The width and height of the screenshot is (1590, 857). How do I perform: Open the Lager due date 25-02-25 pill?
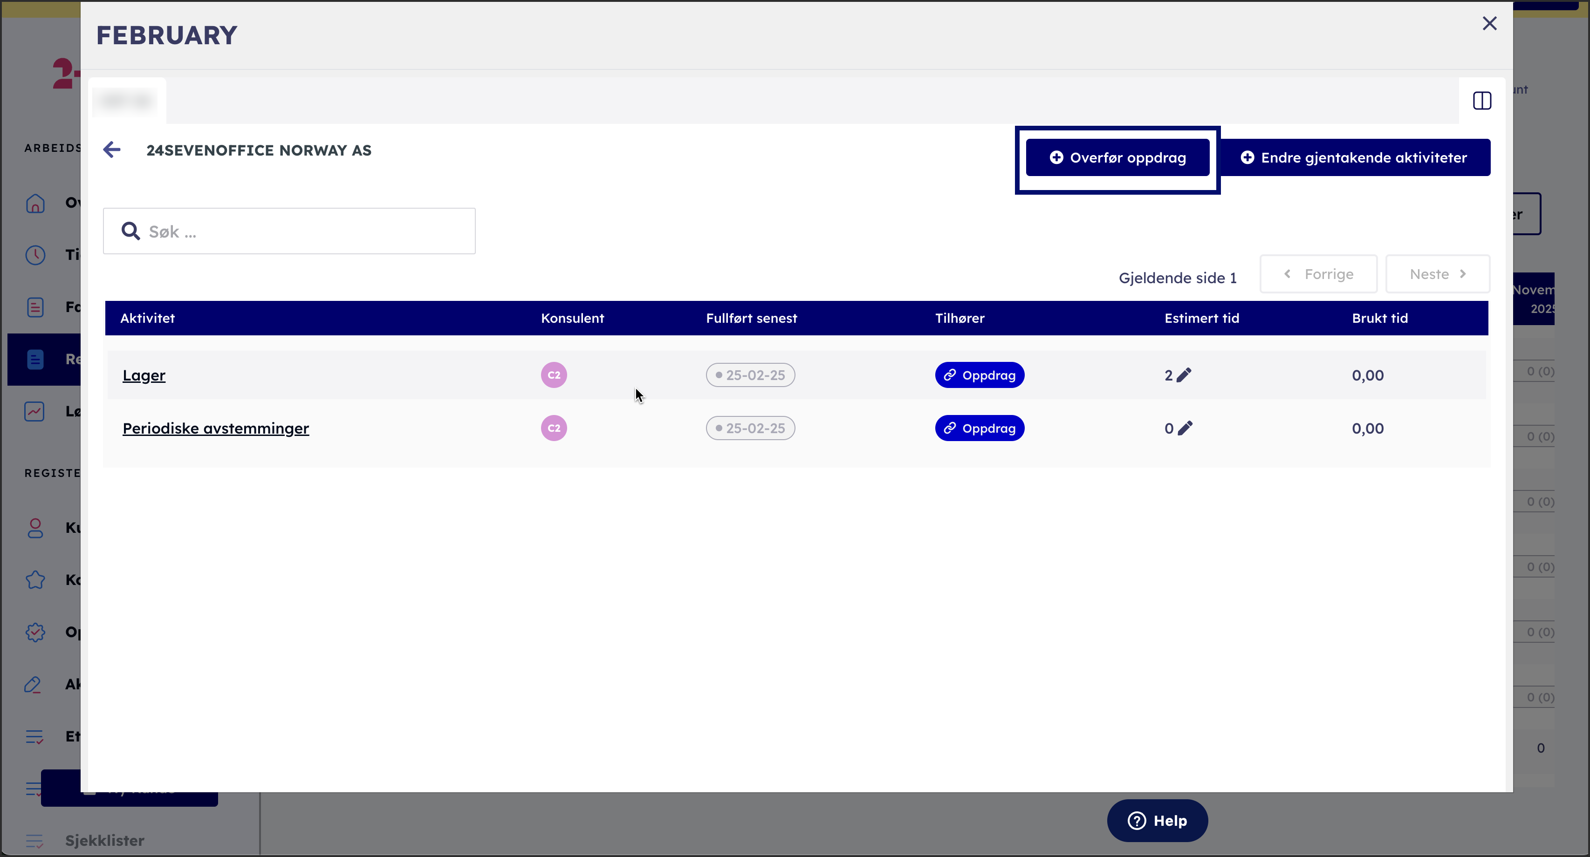(x=750, y=375)
